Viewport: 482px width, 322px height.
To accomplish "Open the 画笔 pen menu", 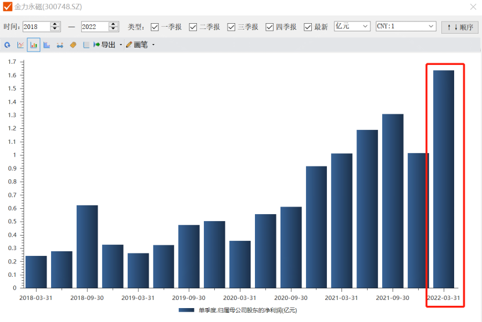I will [137, 45].
